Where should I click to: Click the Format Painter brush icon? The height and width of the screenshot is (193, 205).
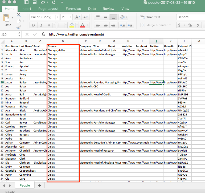[19, 27]
